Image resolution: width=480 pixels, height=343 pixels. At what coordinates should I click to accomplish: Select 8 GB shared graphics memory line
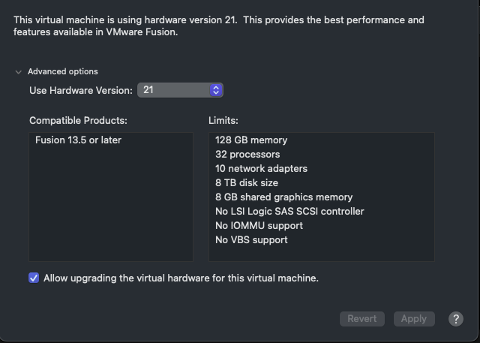coord(283,197)
